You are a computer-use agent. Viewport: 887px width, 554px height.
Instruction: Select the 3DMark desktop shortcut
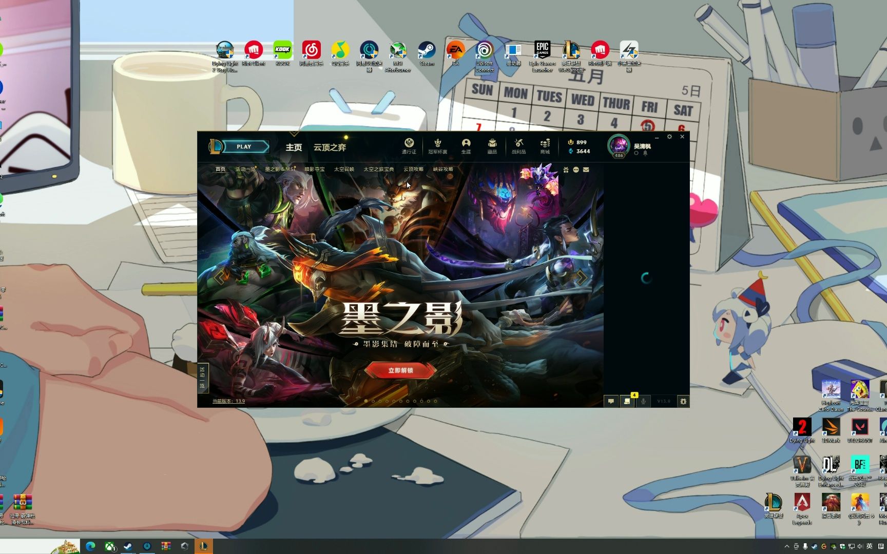[x=831, y=430]
